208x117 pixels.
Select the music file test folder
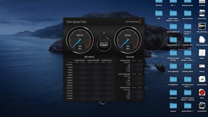173,40
